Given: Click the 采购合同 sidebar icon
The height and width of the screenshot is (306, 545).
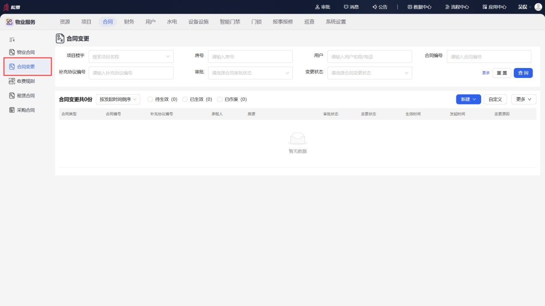Looking at the screenshot, I should pyautogui.click(x=12, y=110).
